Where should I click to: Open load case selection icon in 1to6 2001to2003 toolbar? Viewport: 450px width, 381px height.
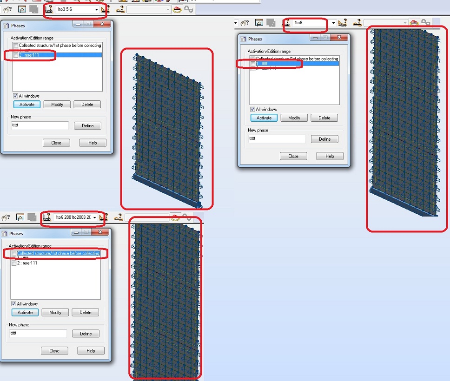point(118,217)
